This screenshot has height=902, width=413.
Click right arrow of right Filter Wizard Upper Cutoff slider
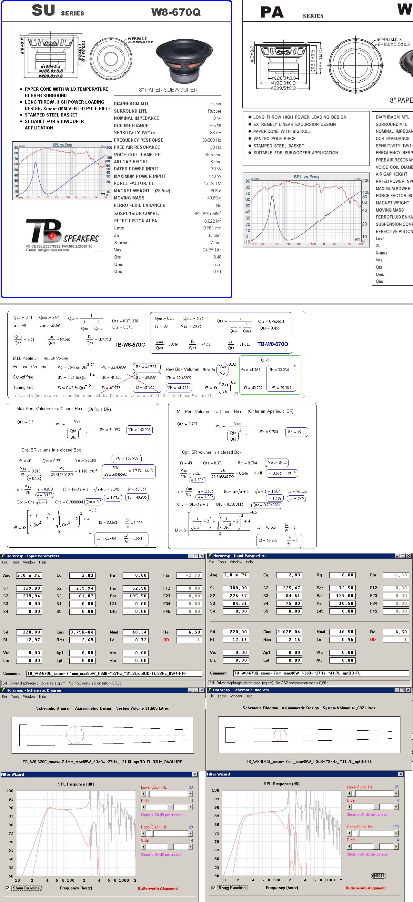(x=396, y=833)
